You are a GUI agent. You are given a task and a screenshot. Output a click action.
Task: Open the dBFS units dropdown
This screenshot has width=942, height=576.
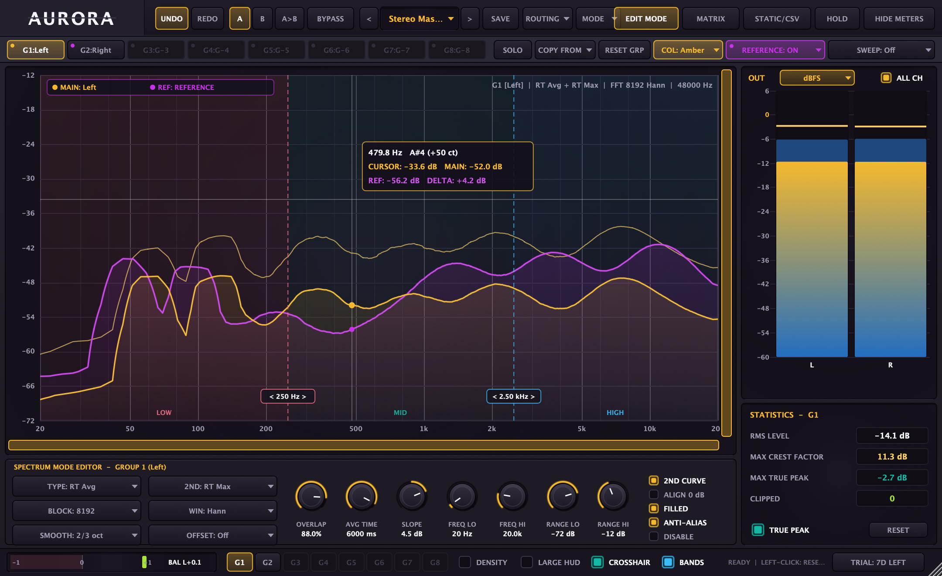tap(817, 78)
